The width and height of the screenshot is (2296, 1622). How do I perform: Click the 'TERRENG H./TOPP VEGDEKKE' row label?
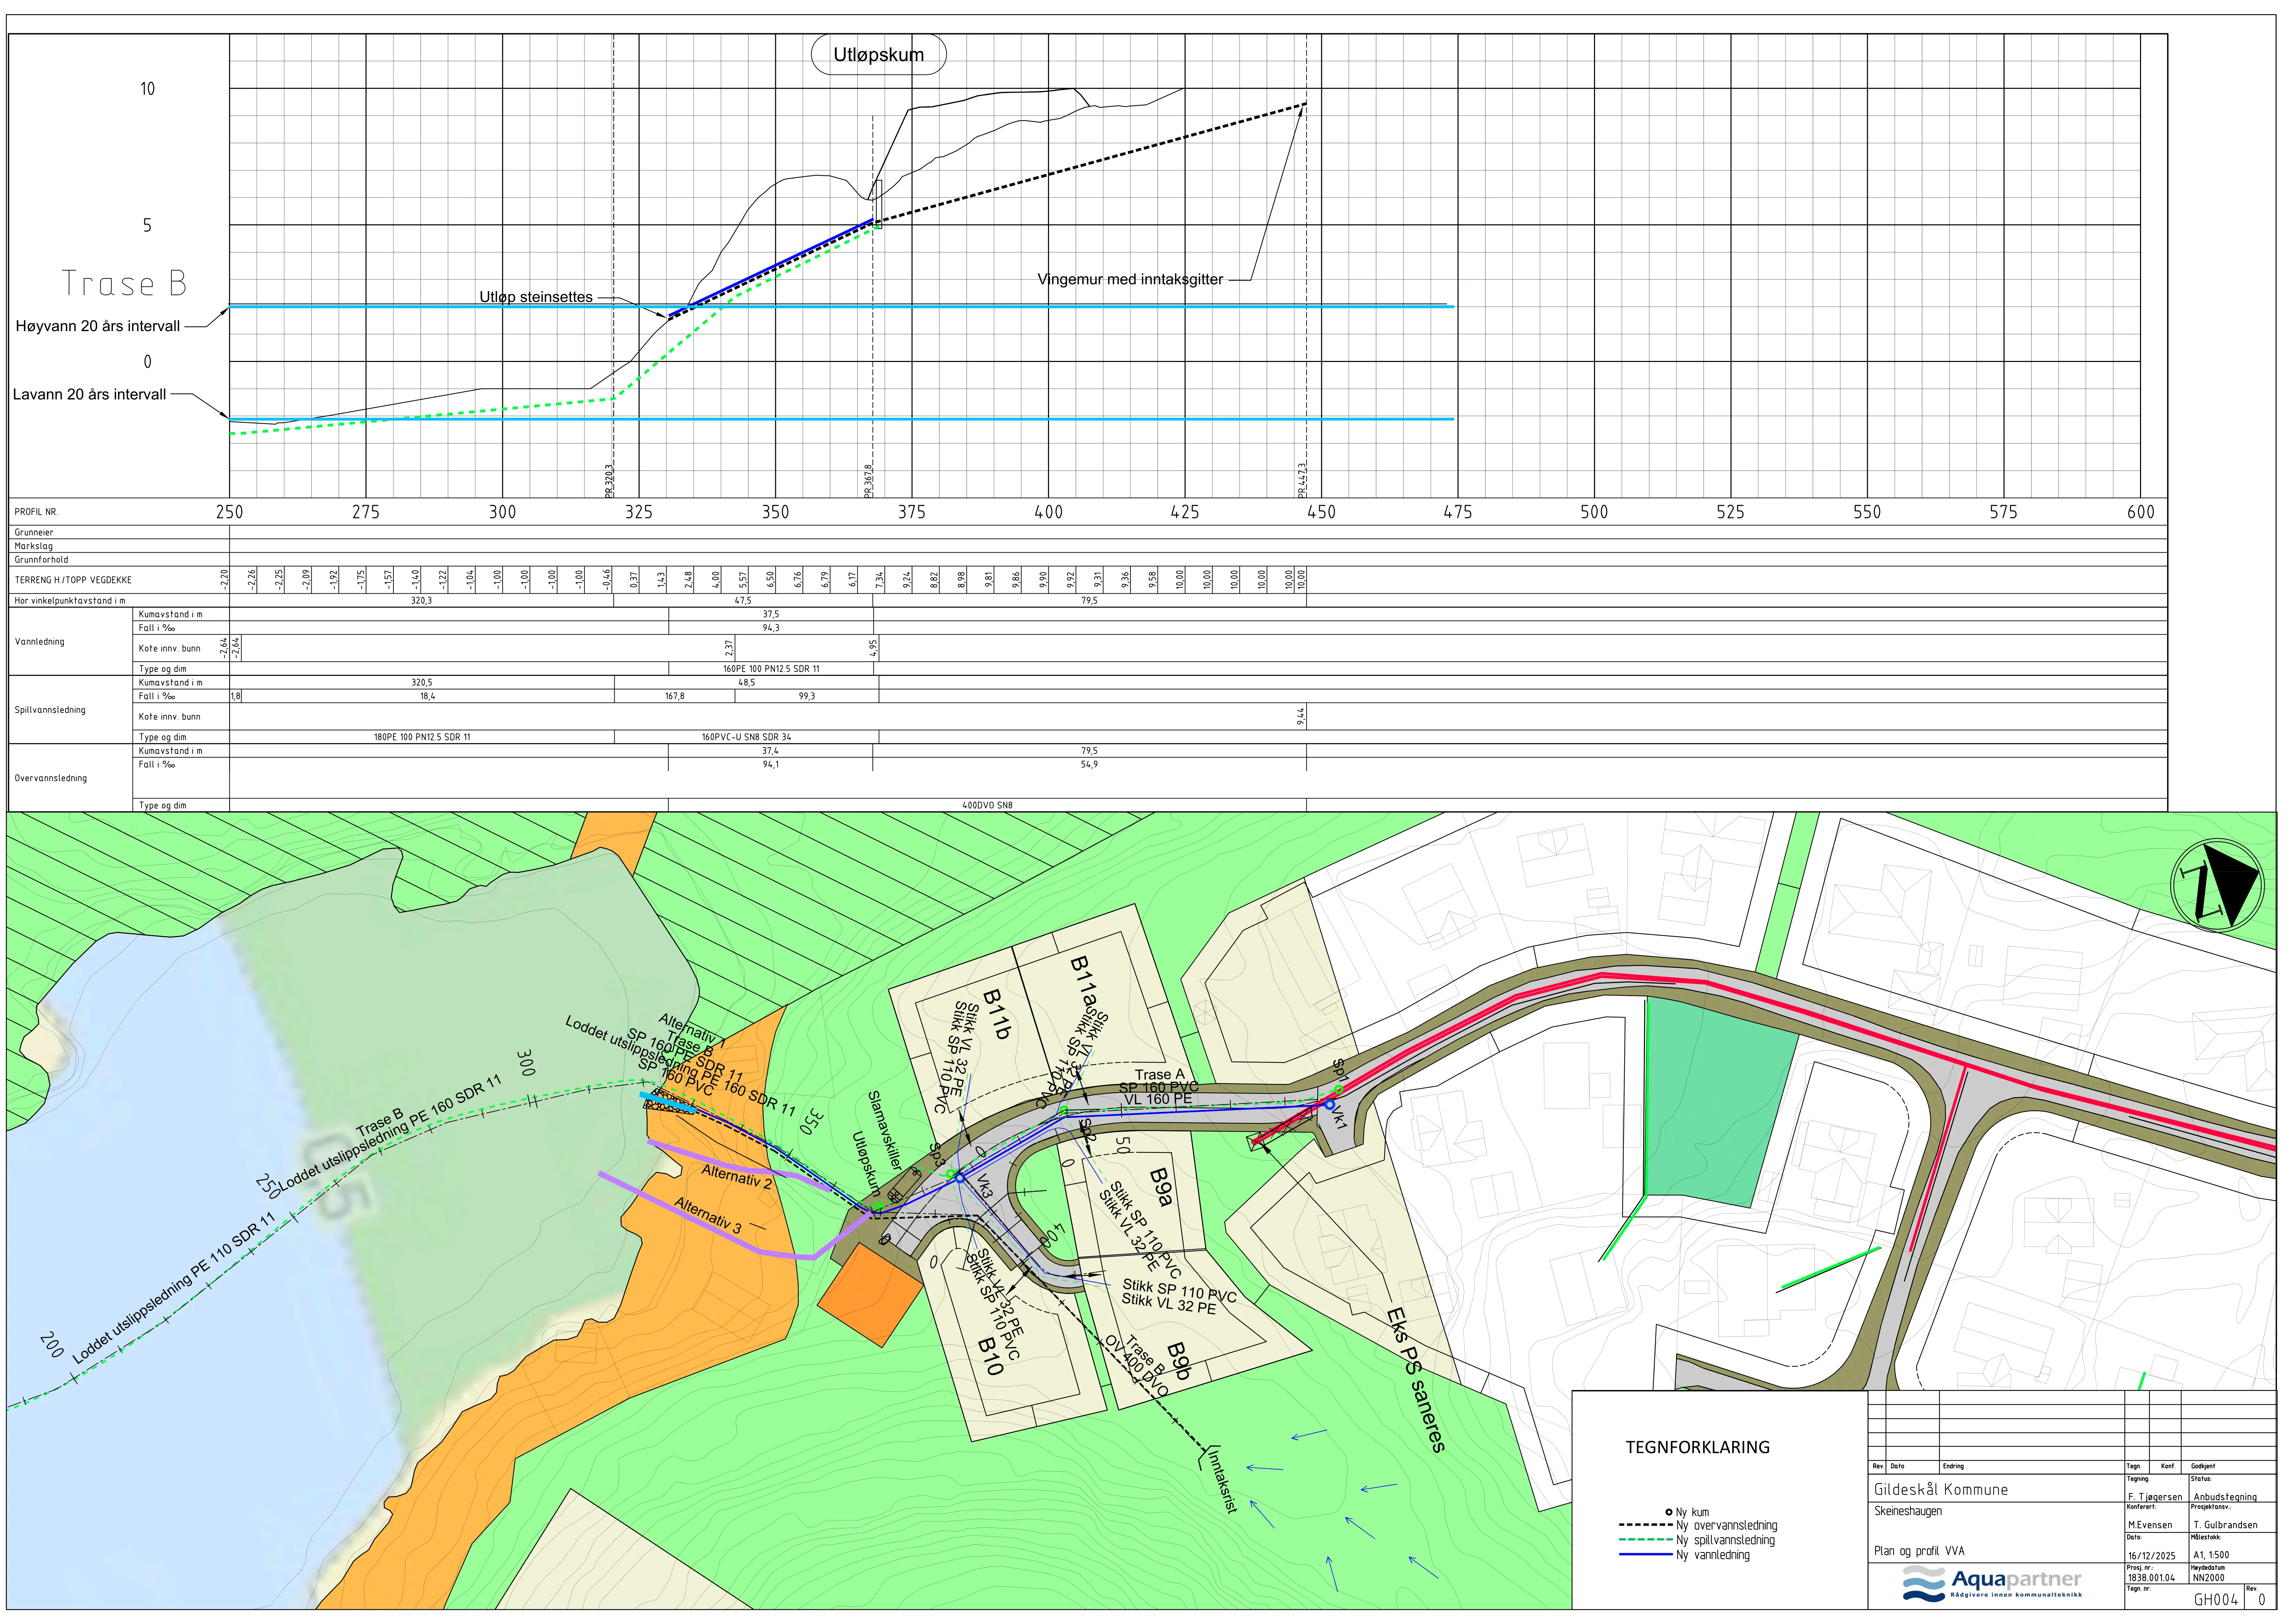pyautogui.click(x=73, y=580)
